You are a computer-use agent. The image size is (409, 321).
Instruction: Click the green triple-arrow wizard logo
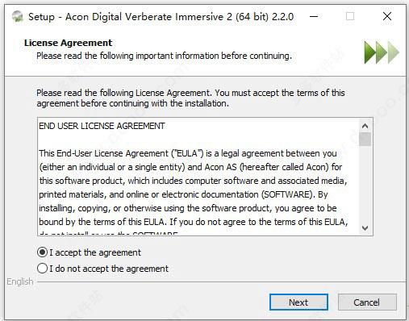pos(382,52)
